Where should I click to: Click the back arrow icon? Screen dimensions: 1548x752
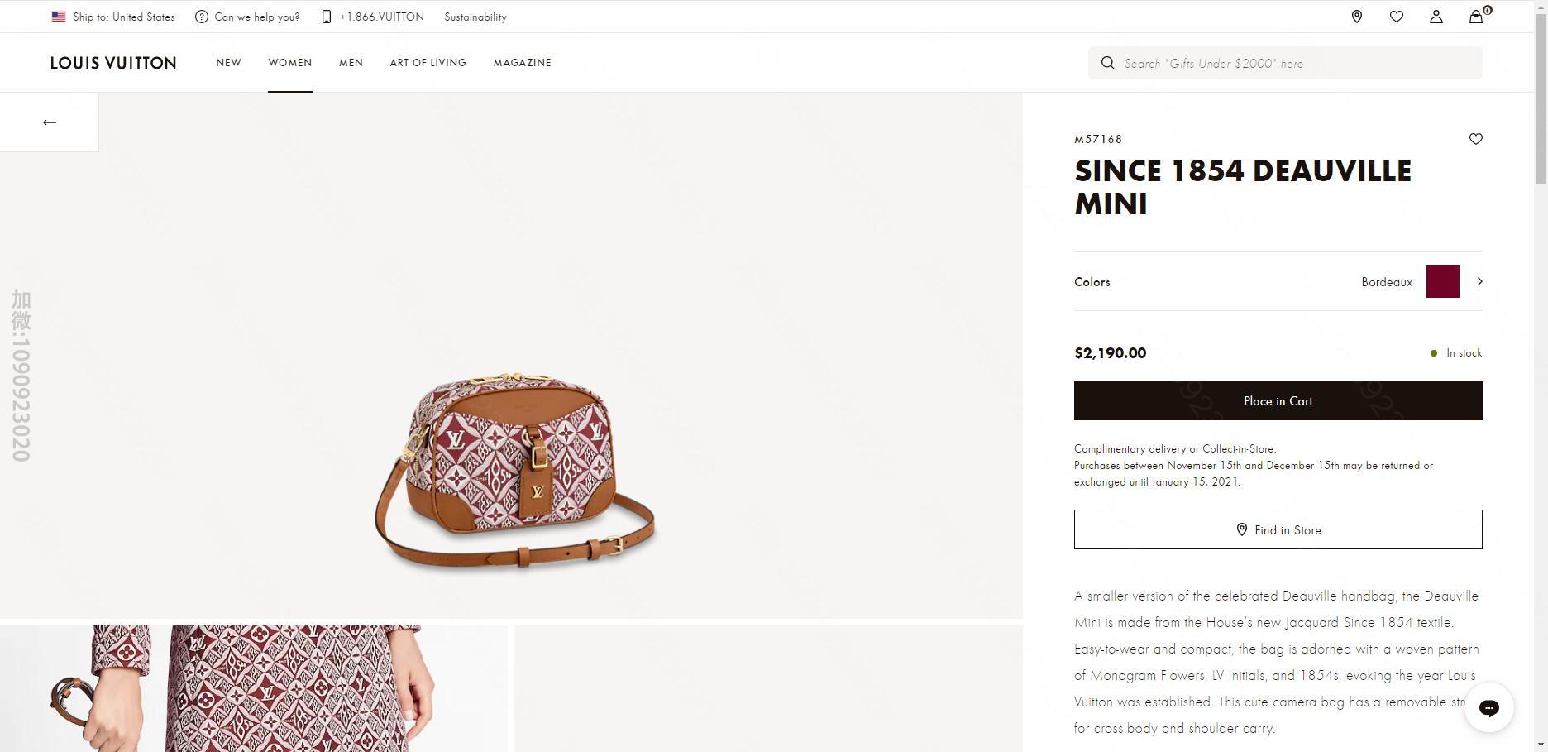click(50, 122)
